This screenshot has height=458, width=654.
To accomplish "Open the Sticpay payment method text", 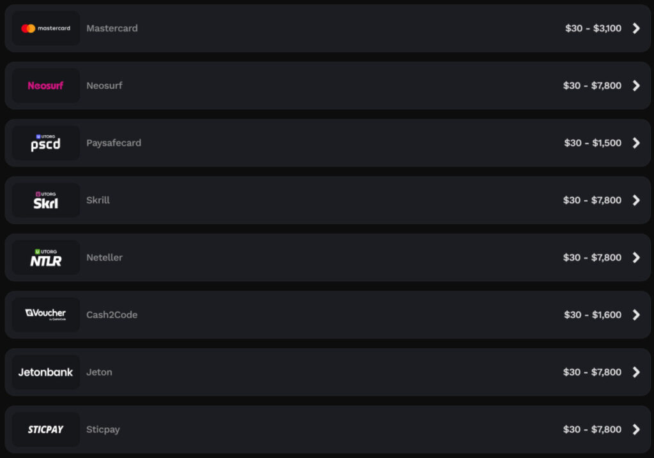I will 103,430.
